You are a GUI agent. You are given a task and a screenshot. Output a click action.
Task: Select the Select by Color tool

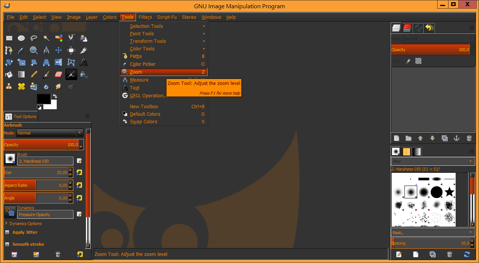pos(59,38)
